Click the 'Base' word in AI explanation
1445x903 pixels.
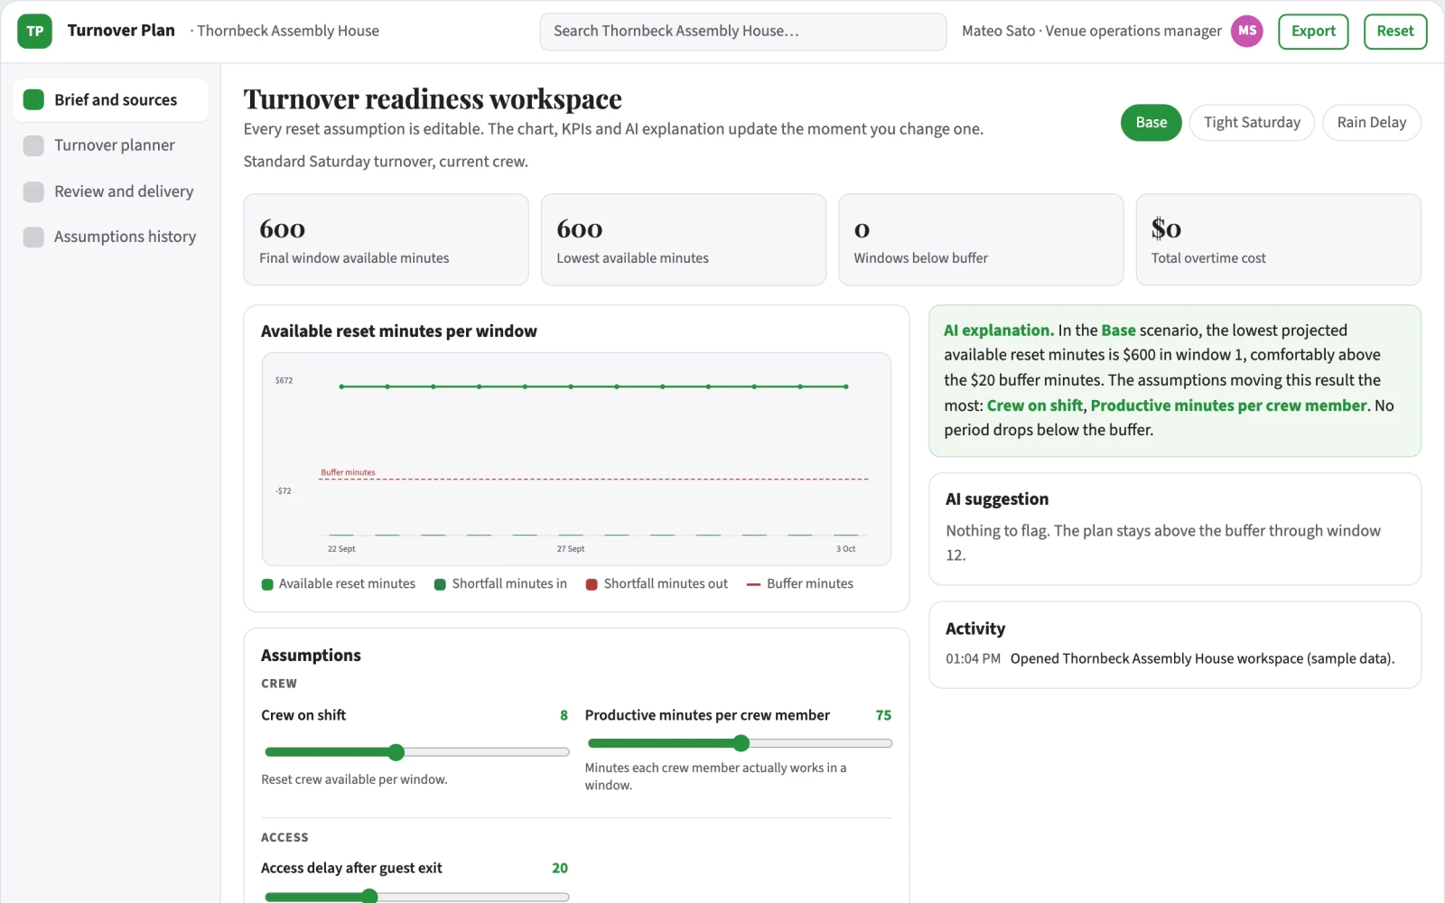(x=1118, y=330)
